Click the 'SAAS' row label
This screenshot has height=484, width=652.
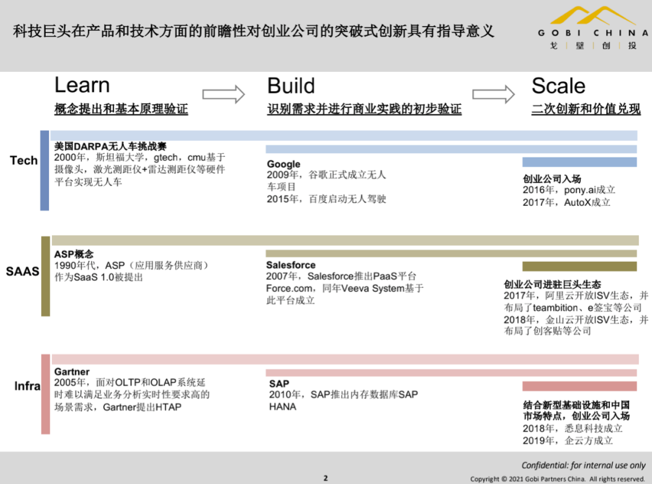pos(22,272)
